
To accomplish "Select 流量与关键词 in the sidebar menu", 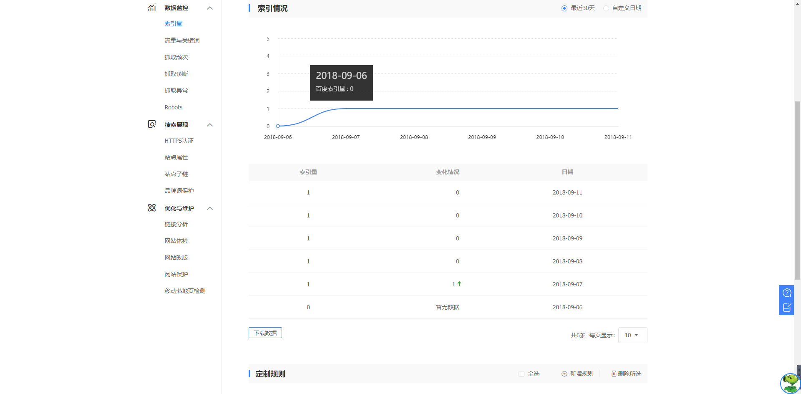I will pyautogui.click(x=182, y=40).
